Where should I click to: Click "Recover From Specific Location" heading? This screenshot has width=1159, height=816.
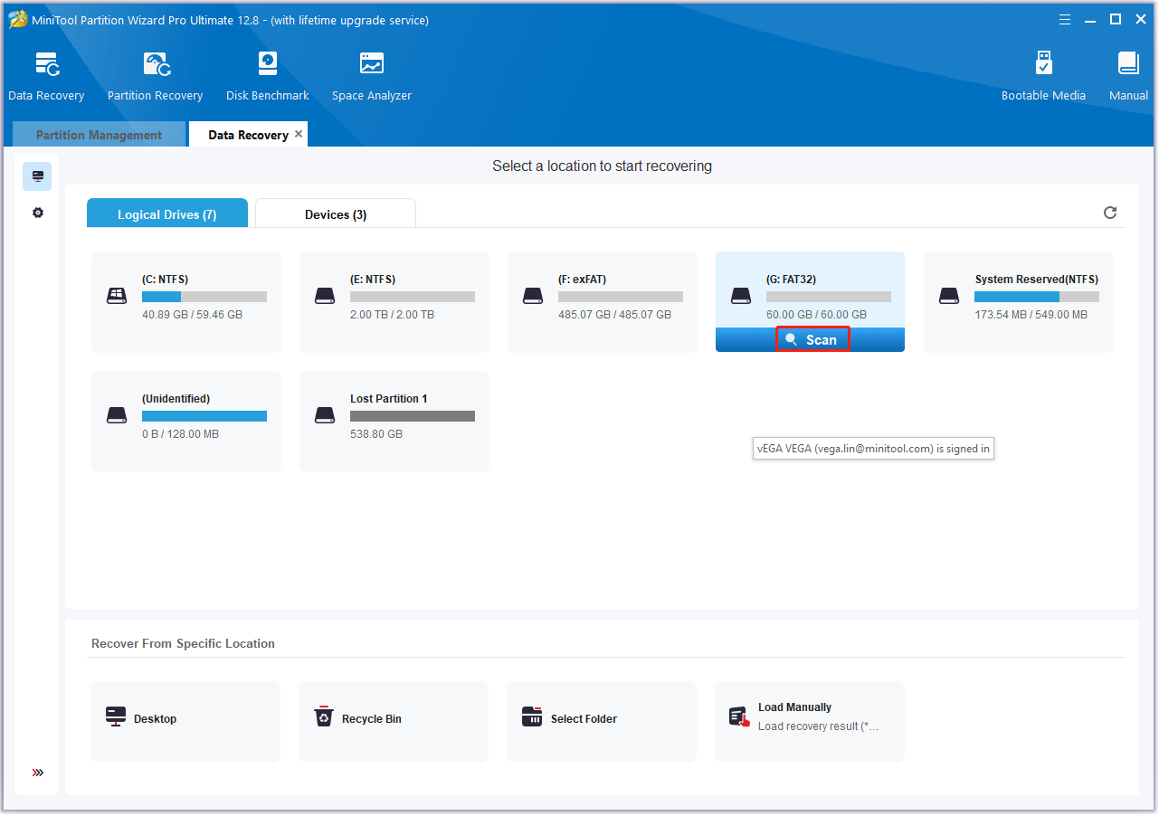click(183, 643)
